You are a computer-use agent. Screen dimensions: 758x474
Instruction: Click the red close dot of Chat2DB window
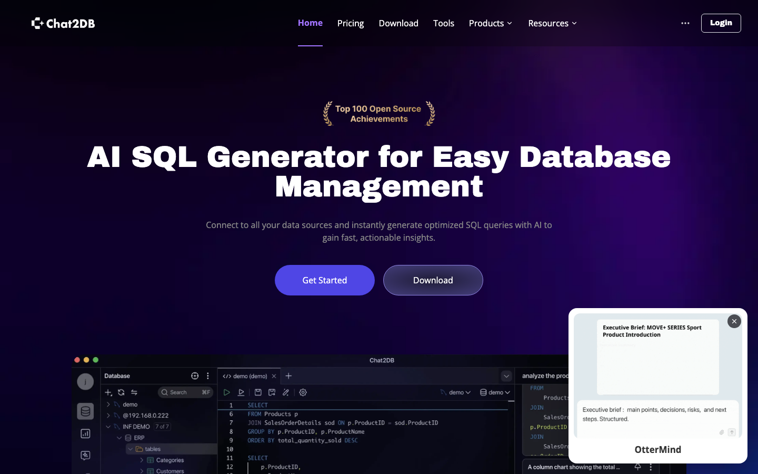tap(77, 360)
